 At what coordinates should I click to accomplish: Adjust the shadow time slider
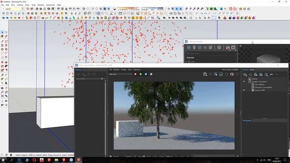(152, 9)
